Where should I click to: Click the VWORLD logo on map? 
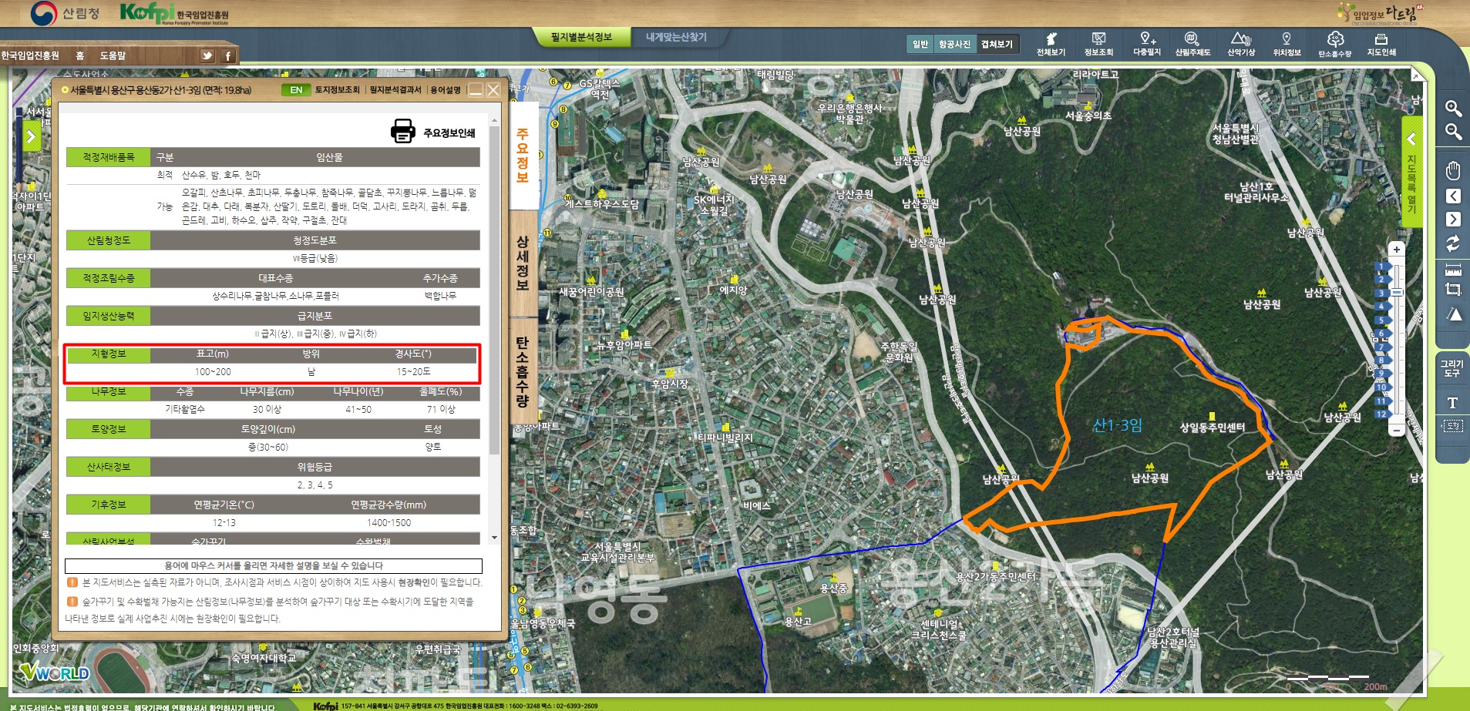coord(54,672)
